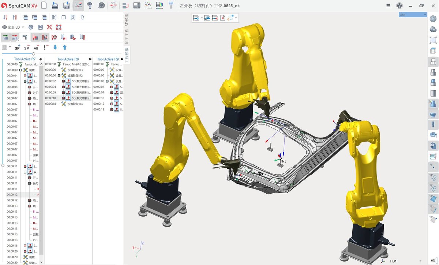Expand the R9 operation at 00:00:10
This screenshot has width=439, height=265.
(112, 98)
